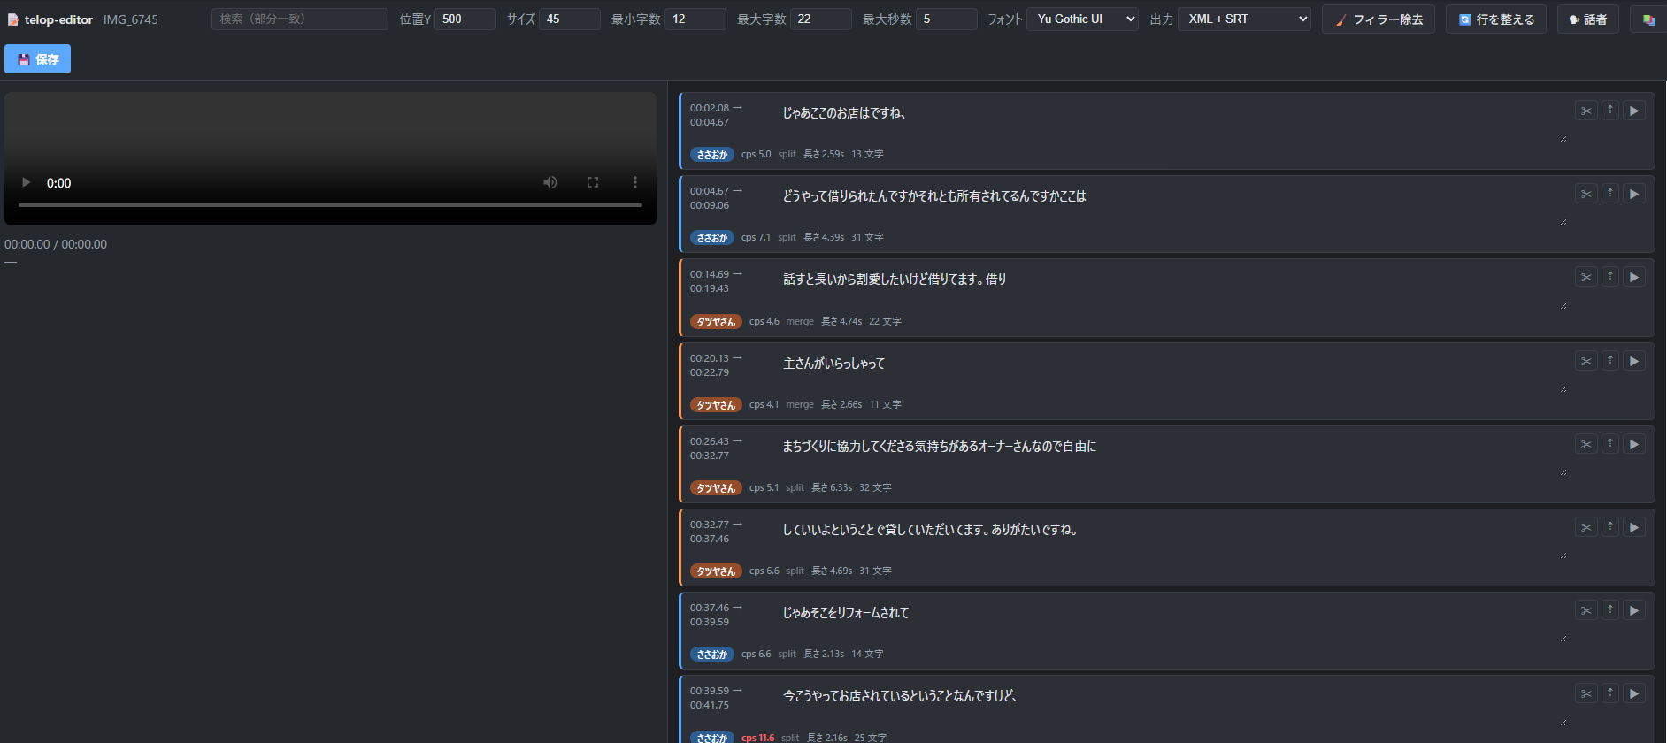Edit the 最大秒数 value field

pyautogui.click(x=947, y=19)
